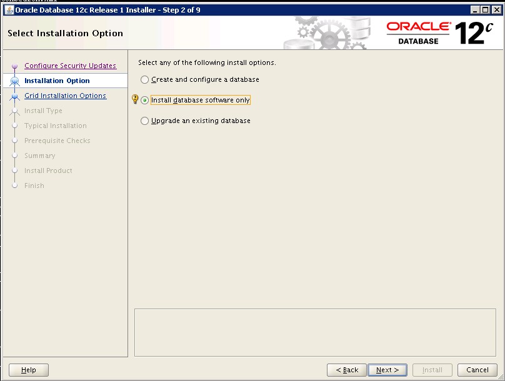Screen dimensions: 505x381
Task: Cancel the installer
Action: tap(477, 370)
